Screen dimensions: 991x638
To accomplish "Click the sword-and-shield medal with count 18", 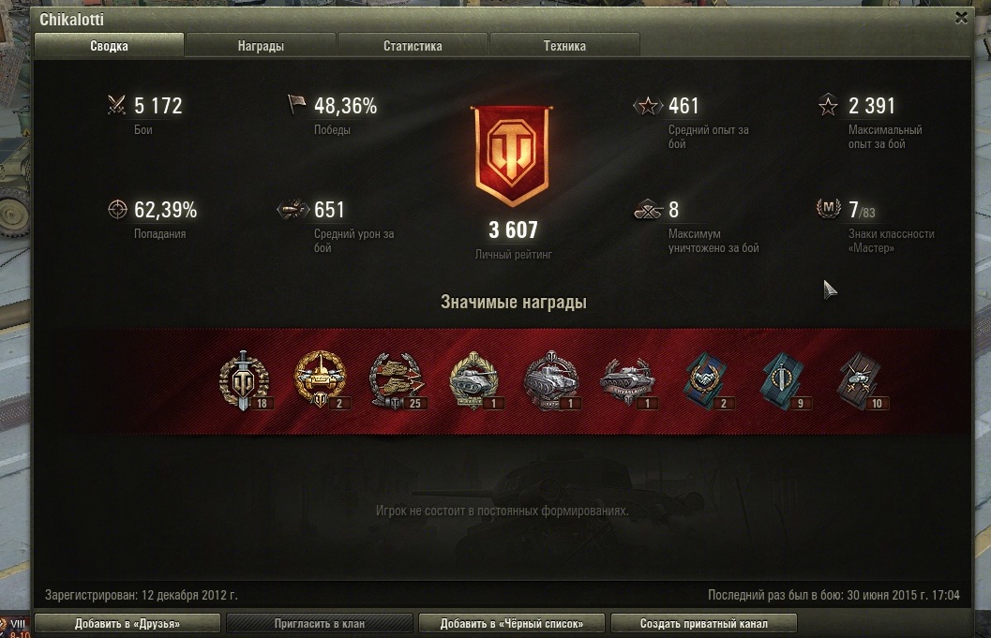I will 245,380.
